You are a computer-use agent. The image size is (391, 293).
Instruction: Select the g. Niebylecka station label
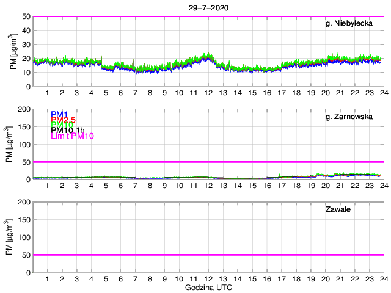[x=349, y=24]
